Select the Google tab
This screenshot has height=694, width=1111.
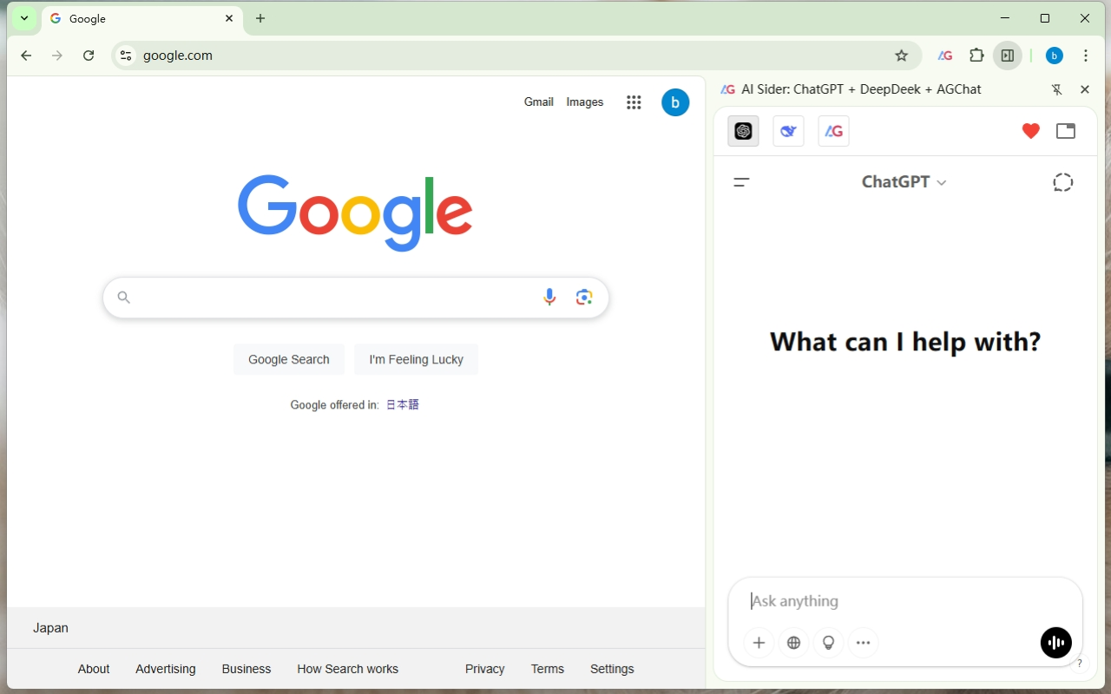point(142,18)
